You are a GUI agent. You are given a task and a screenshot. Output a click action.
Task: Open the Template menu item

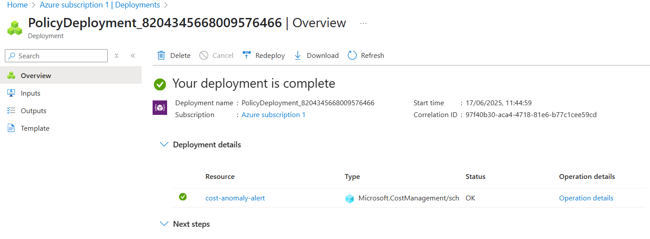[71, 128]
